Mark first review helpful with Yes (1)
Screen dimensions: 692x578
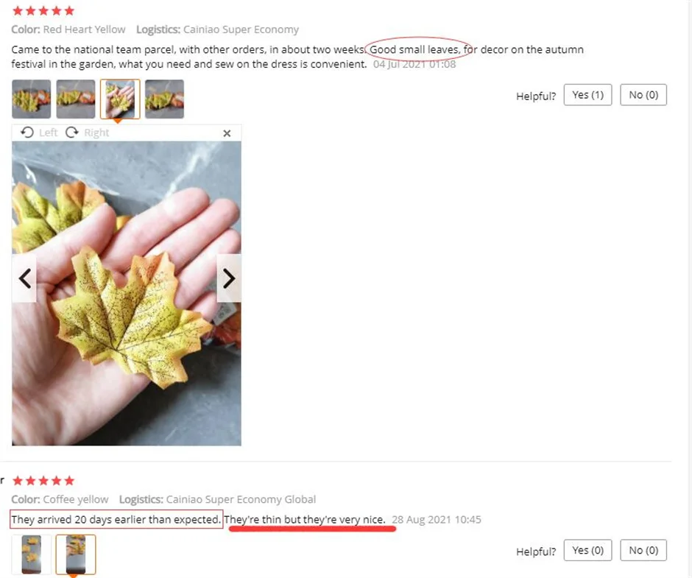588,95
